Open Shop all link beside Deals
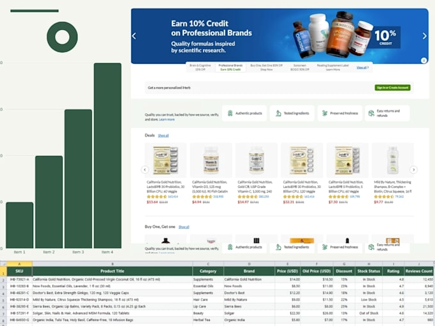 tap(163, 136)
